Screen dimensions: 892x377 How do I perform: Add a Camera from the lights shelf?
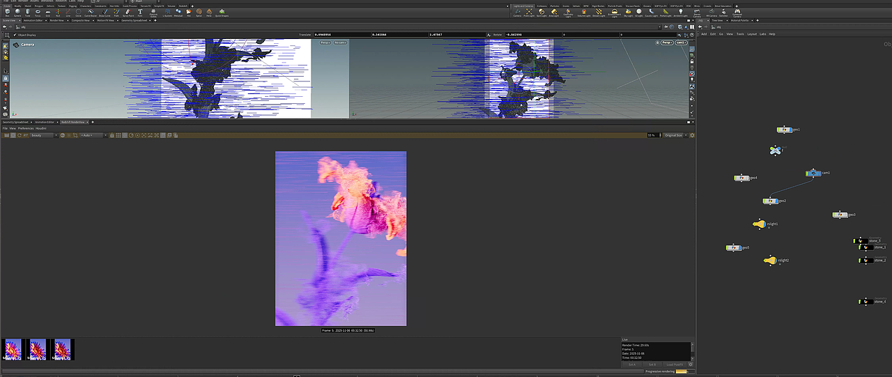(x=517, y=13)
